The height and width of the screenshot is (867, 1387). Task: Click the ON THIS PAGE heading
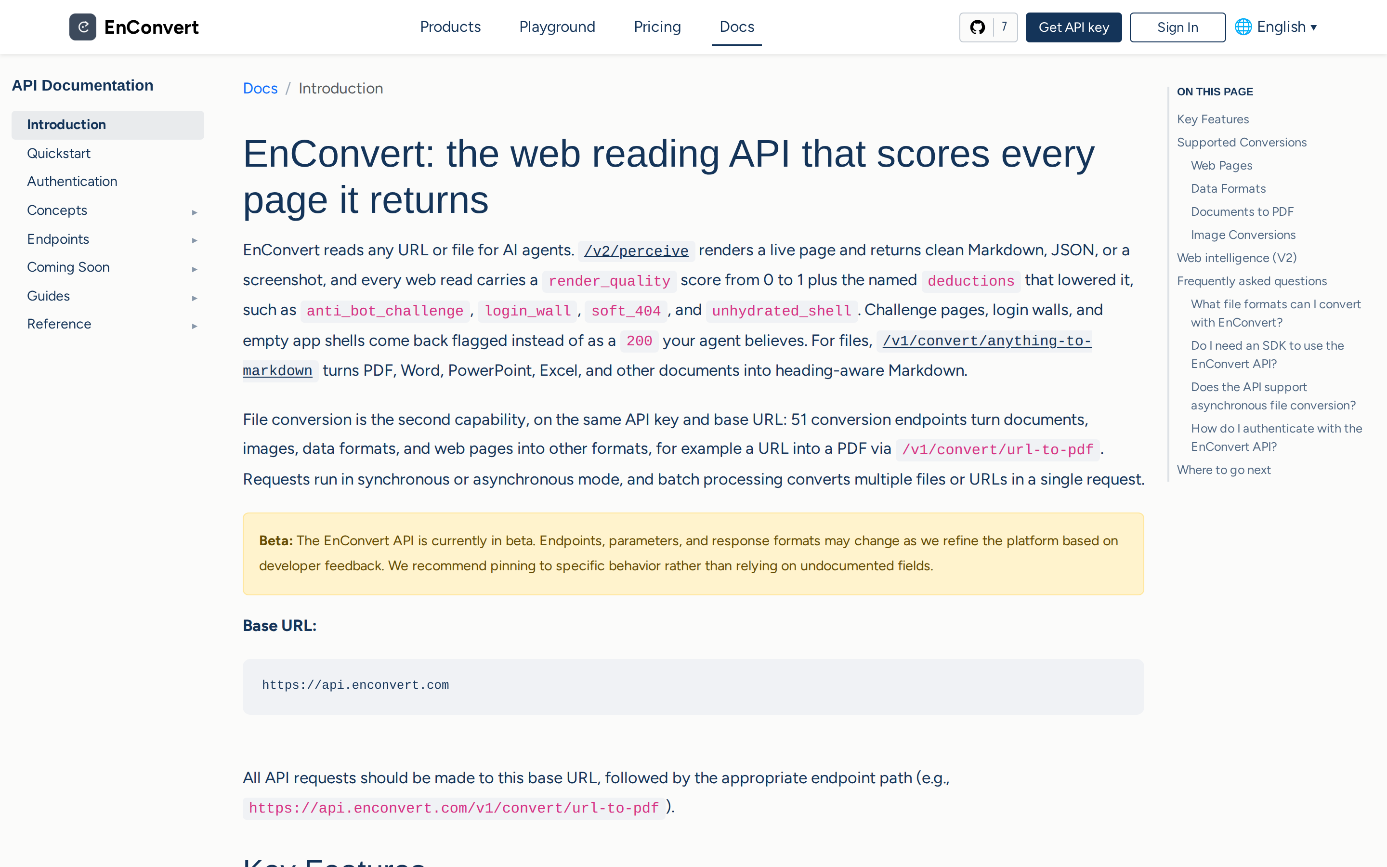pos(1215,92)
